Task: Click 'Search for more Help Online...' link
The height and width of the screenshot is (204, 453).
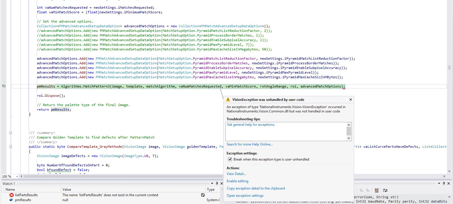Action: click(x=250, y=144)
